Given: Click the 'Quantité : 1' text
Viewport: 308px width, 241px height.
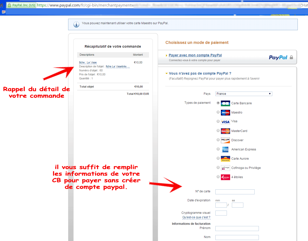Looking at the screenshot, I should click(x=86, y=78).
